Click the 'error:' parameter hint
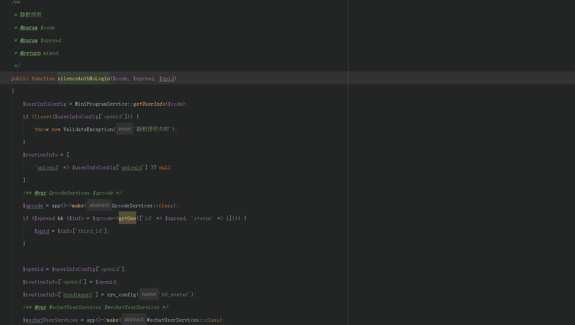The image size is (575, 325). (125, 129)
